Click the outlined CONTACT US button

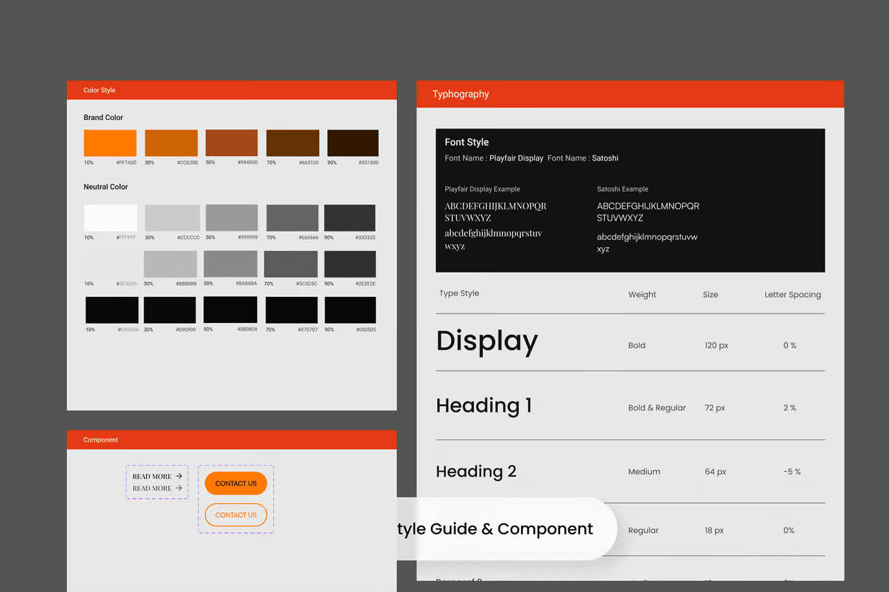click(236, 515)
